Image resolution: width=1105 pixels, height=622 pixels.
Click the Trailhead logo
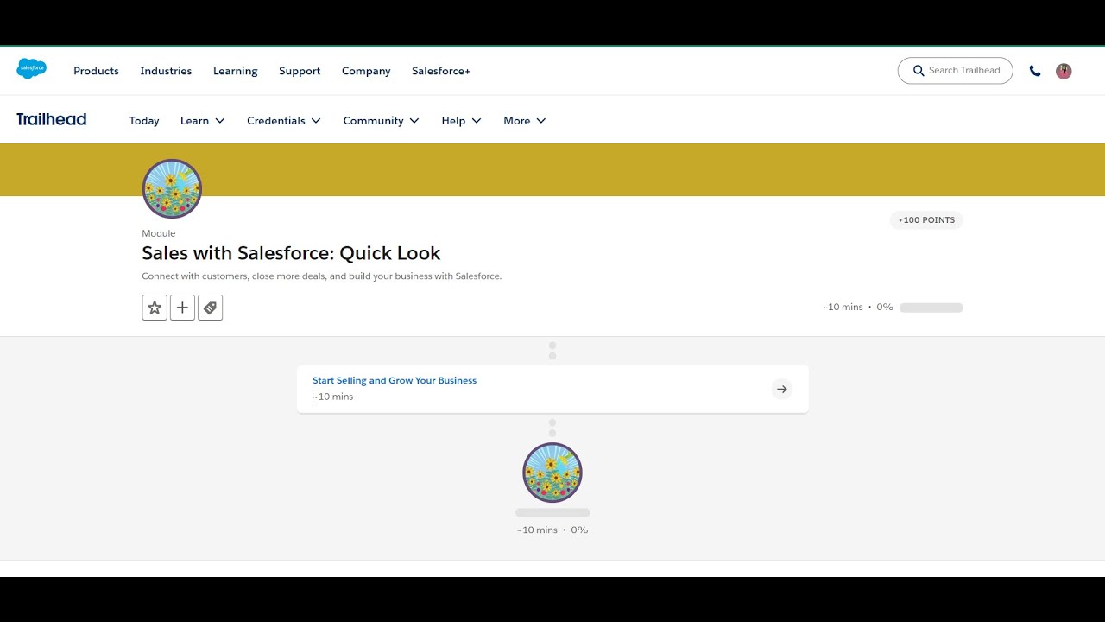52,119
